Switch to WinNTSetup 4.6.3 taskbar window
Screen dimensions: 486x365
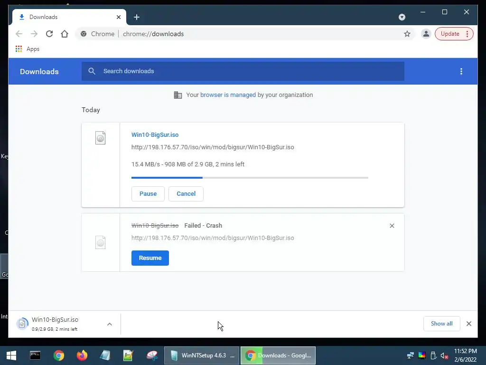click(201, 355)
